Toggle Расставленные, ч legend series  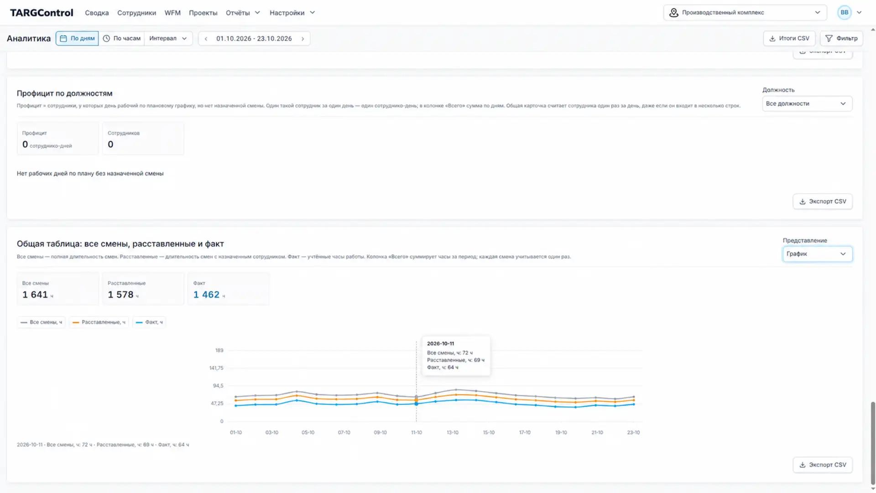(99, 322)
